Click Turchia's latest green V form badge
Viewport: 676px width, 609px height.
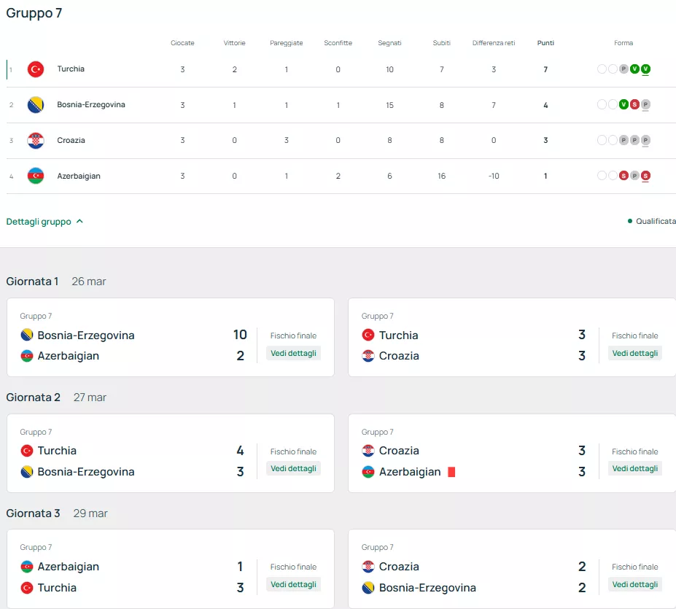[x=646, y=69]
